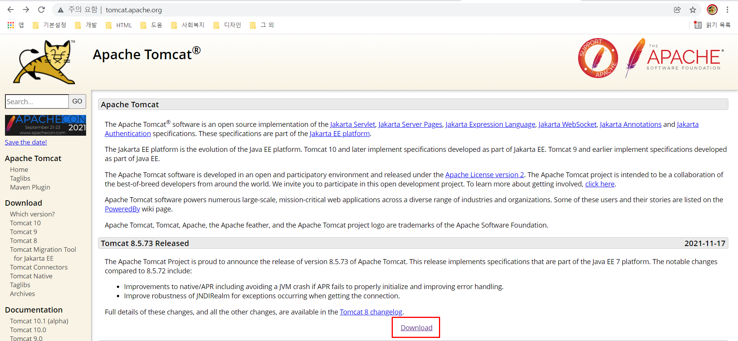Image resolution: width=738 pixels, height=341 pixels.
Task: Click the Apache Software Foundation feather logo
Action: [x=675, y=58]
